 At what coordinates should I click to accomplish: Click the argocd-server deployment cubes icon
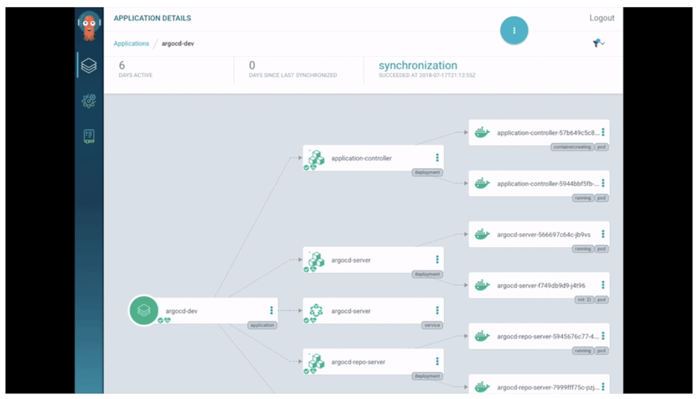pos(316,259)
